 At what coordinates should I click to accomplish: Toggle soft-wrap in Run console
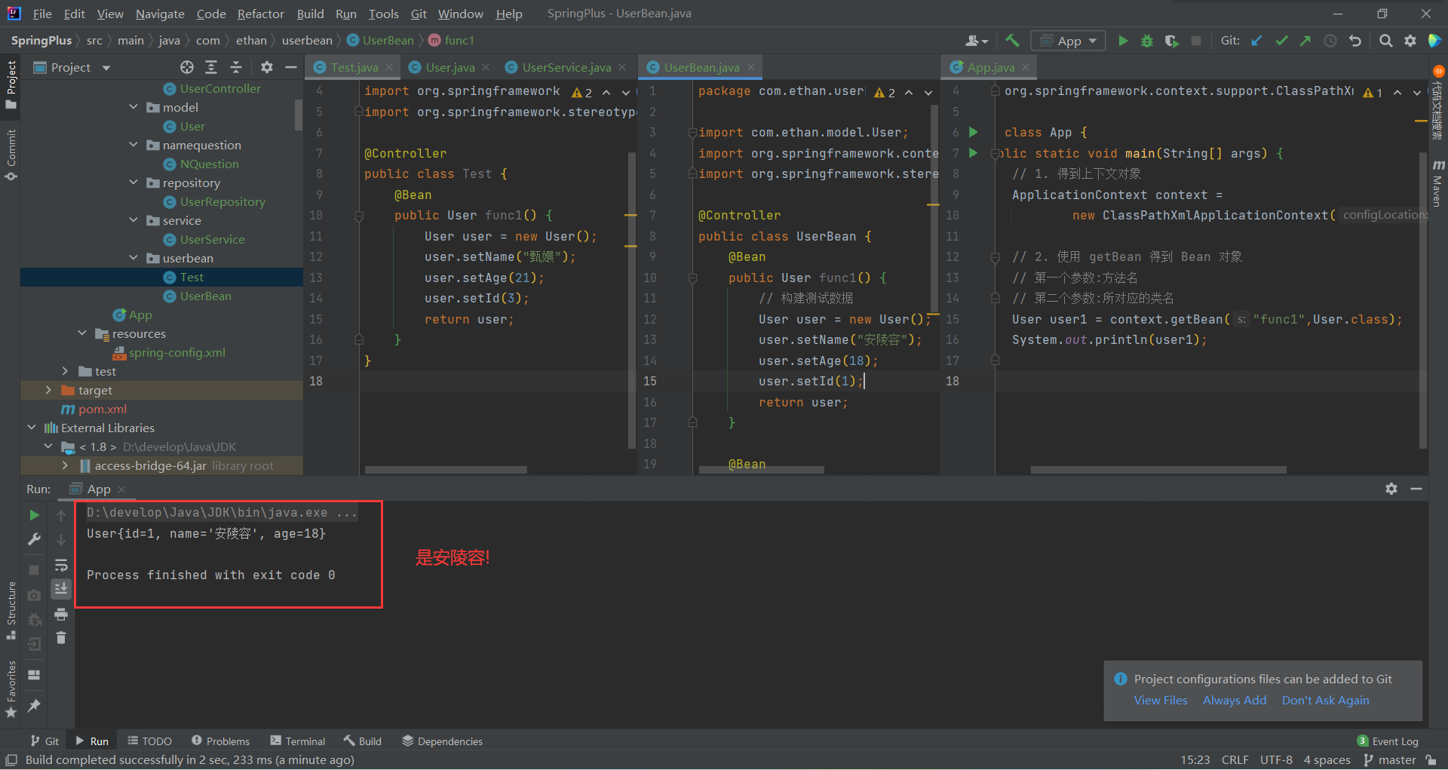(x=61, y=565)
